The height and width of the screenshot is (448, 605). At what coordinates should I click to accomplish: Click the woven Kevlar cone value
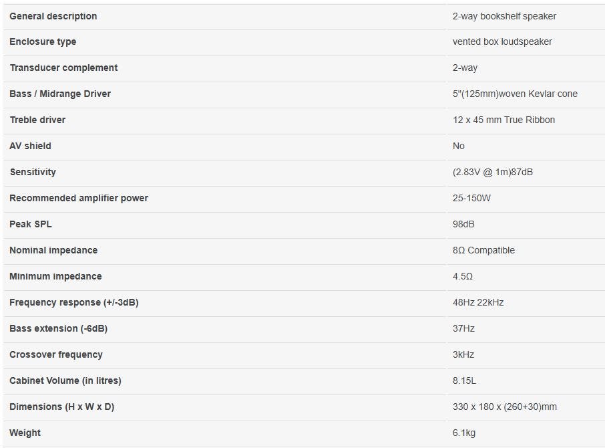pos(515,94)
